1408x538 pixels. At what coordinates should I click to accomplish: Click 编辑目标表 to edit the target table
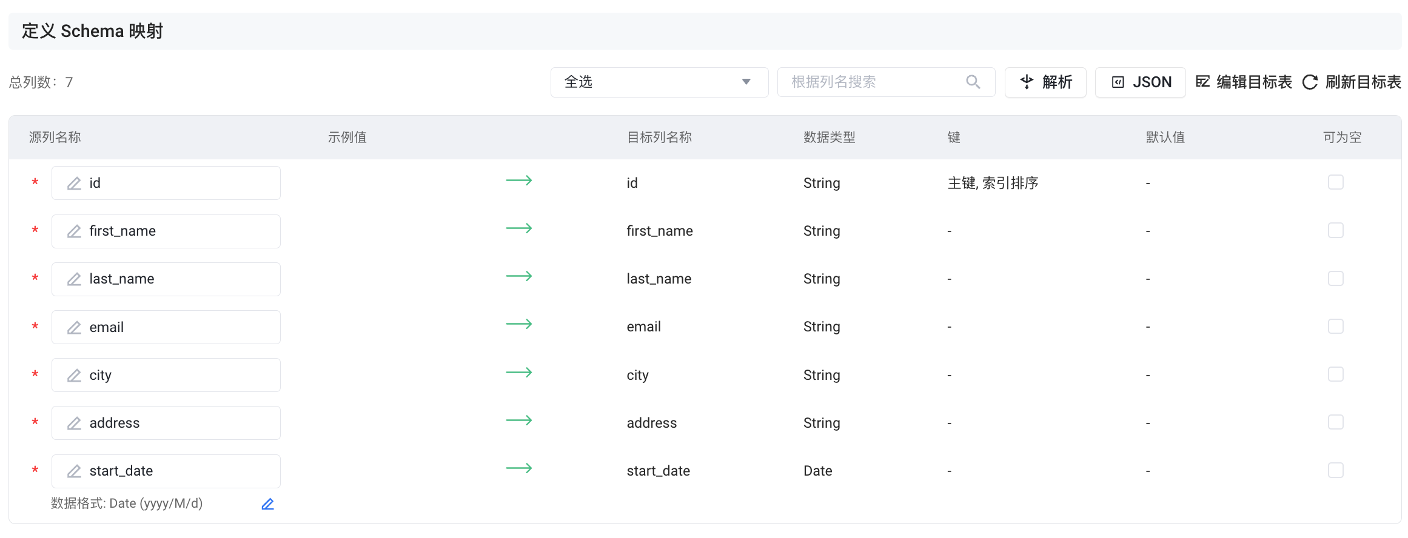point(1244,82)
